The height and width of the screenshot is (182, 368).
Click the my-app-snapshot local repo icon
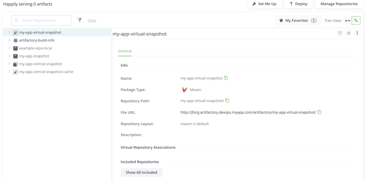(15, 56)
